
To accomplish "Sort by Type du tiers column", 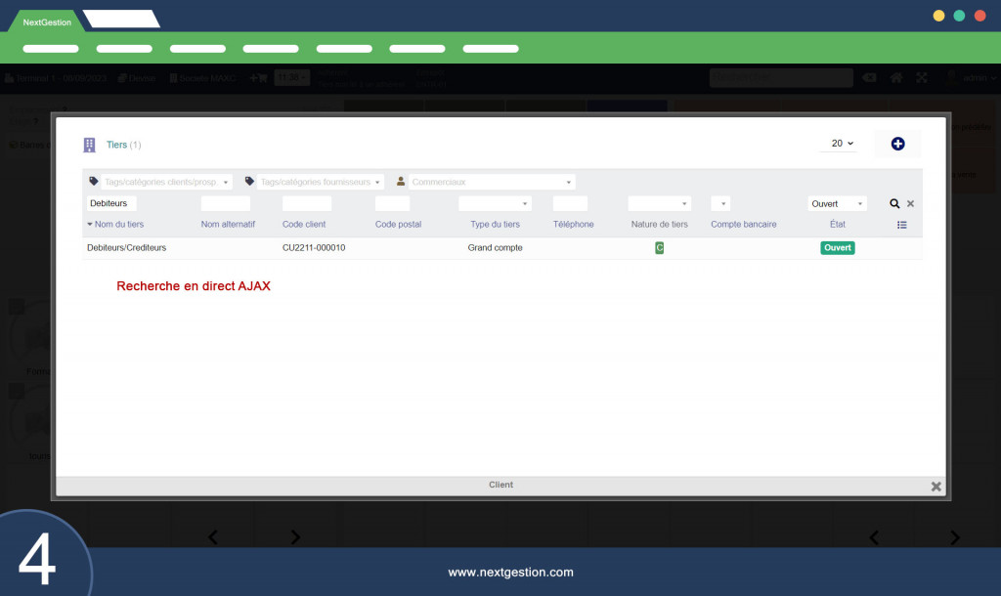I will coord(495,224).
